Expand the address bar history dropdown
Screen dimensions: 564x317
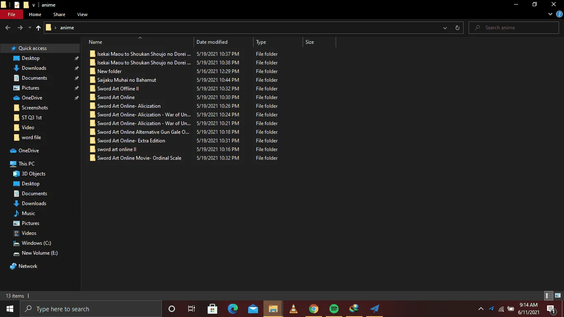click(445, 28)
